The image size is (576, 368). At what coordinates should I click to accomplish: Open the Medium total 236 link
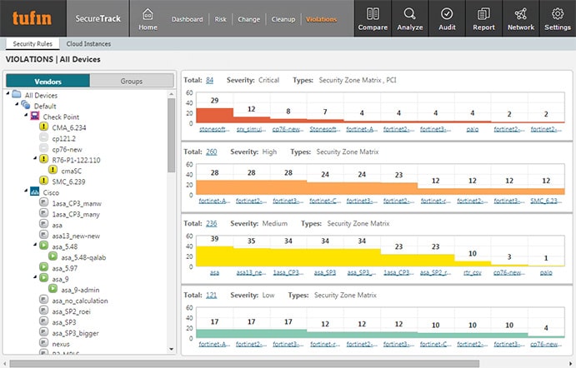coord(211,223)
